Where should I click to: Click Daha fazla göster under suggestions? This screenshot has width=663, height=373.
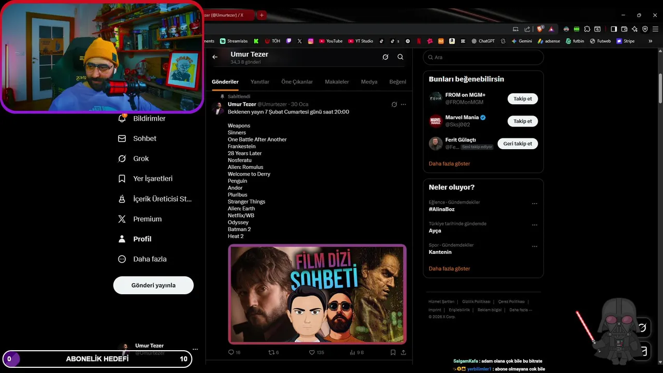pos(449,164)
